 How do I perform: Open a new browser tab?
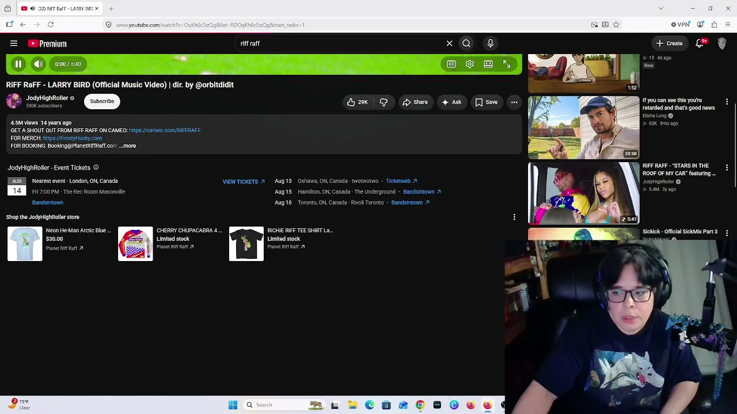(111, 9)
